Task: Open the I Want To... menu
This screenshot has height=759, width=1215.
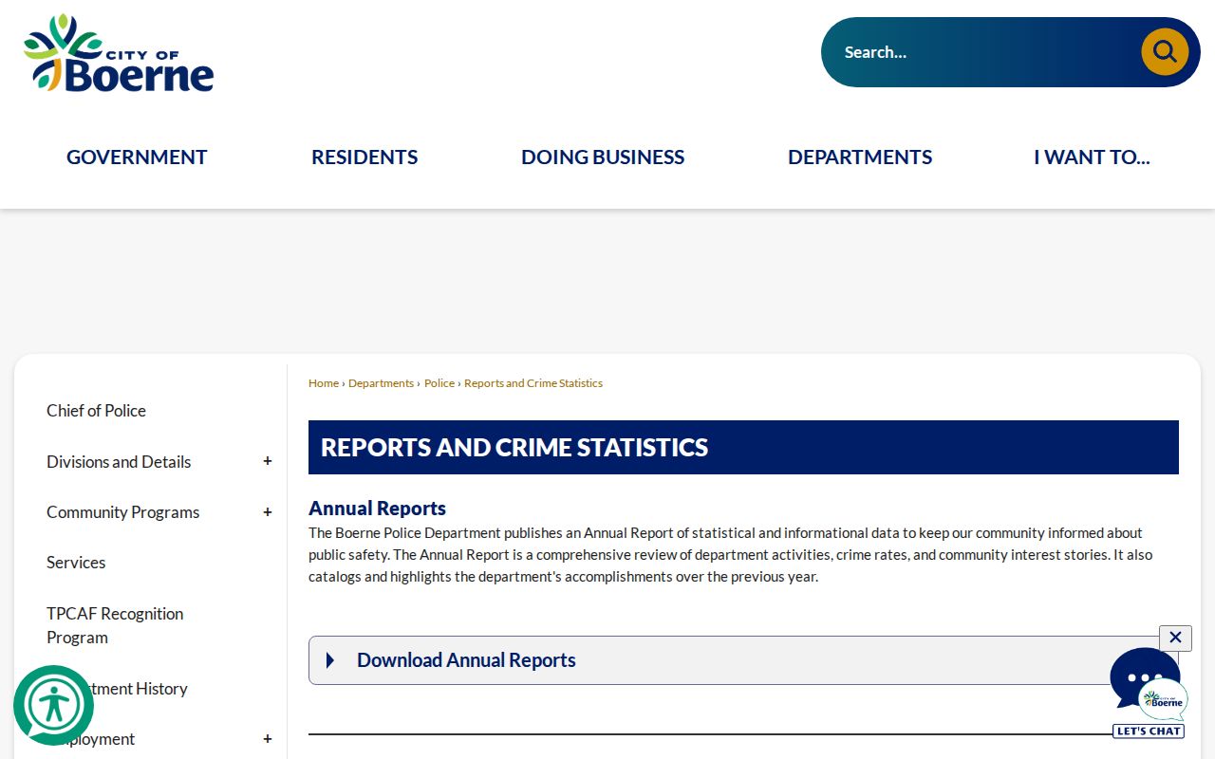Action: 1092,157
